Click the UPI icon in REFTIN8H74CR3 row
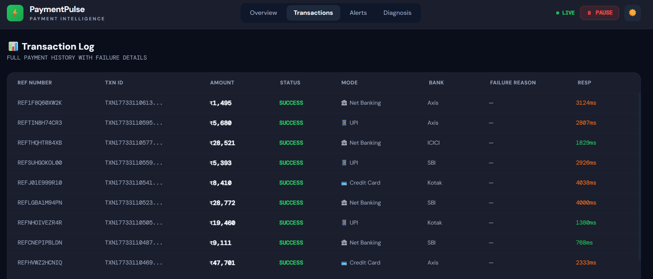The image size is (653, 279). pyautogui.click(x=344, y=123)
